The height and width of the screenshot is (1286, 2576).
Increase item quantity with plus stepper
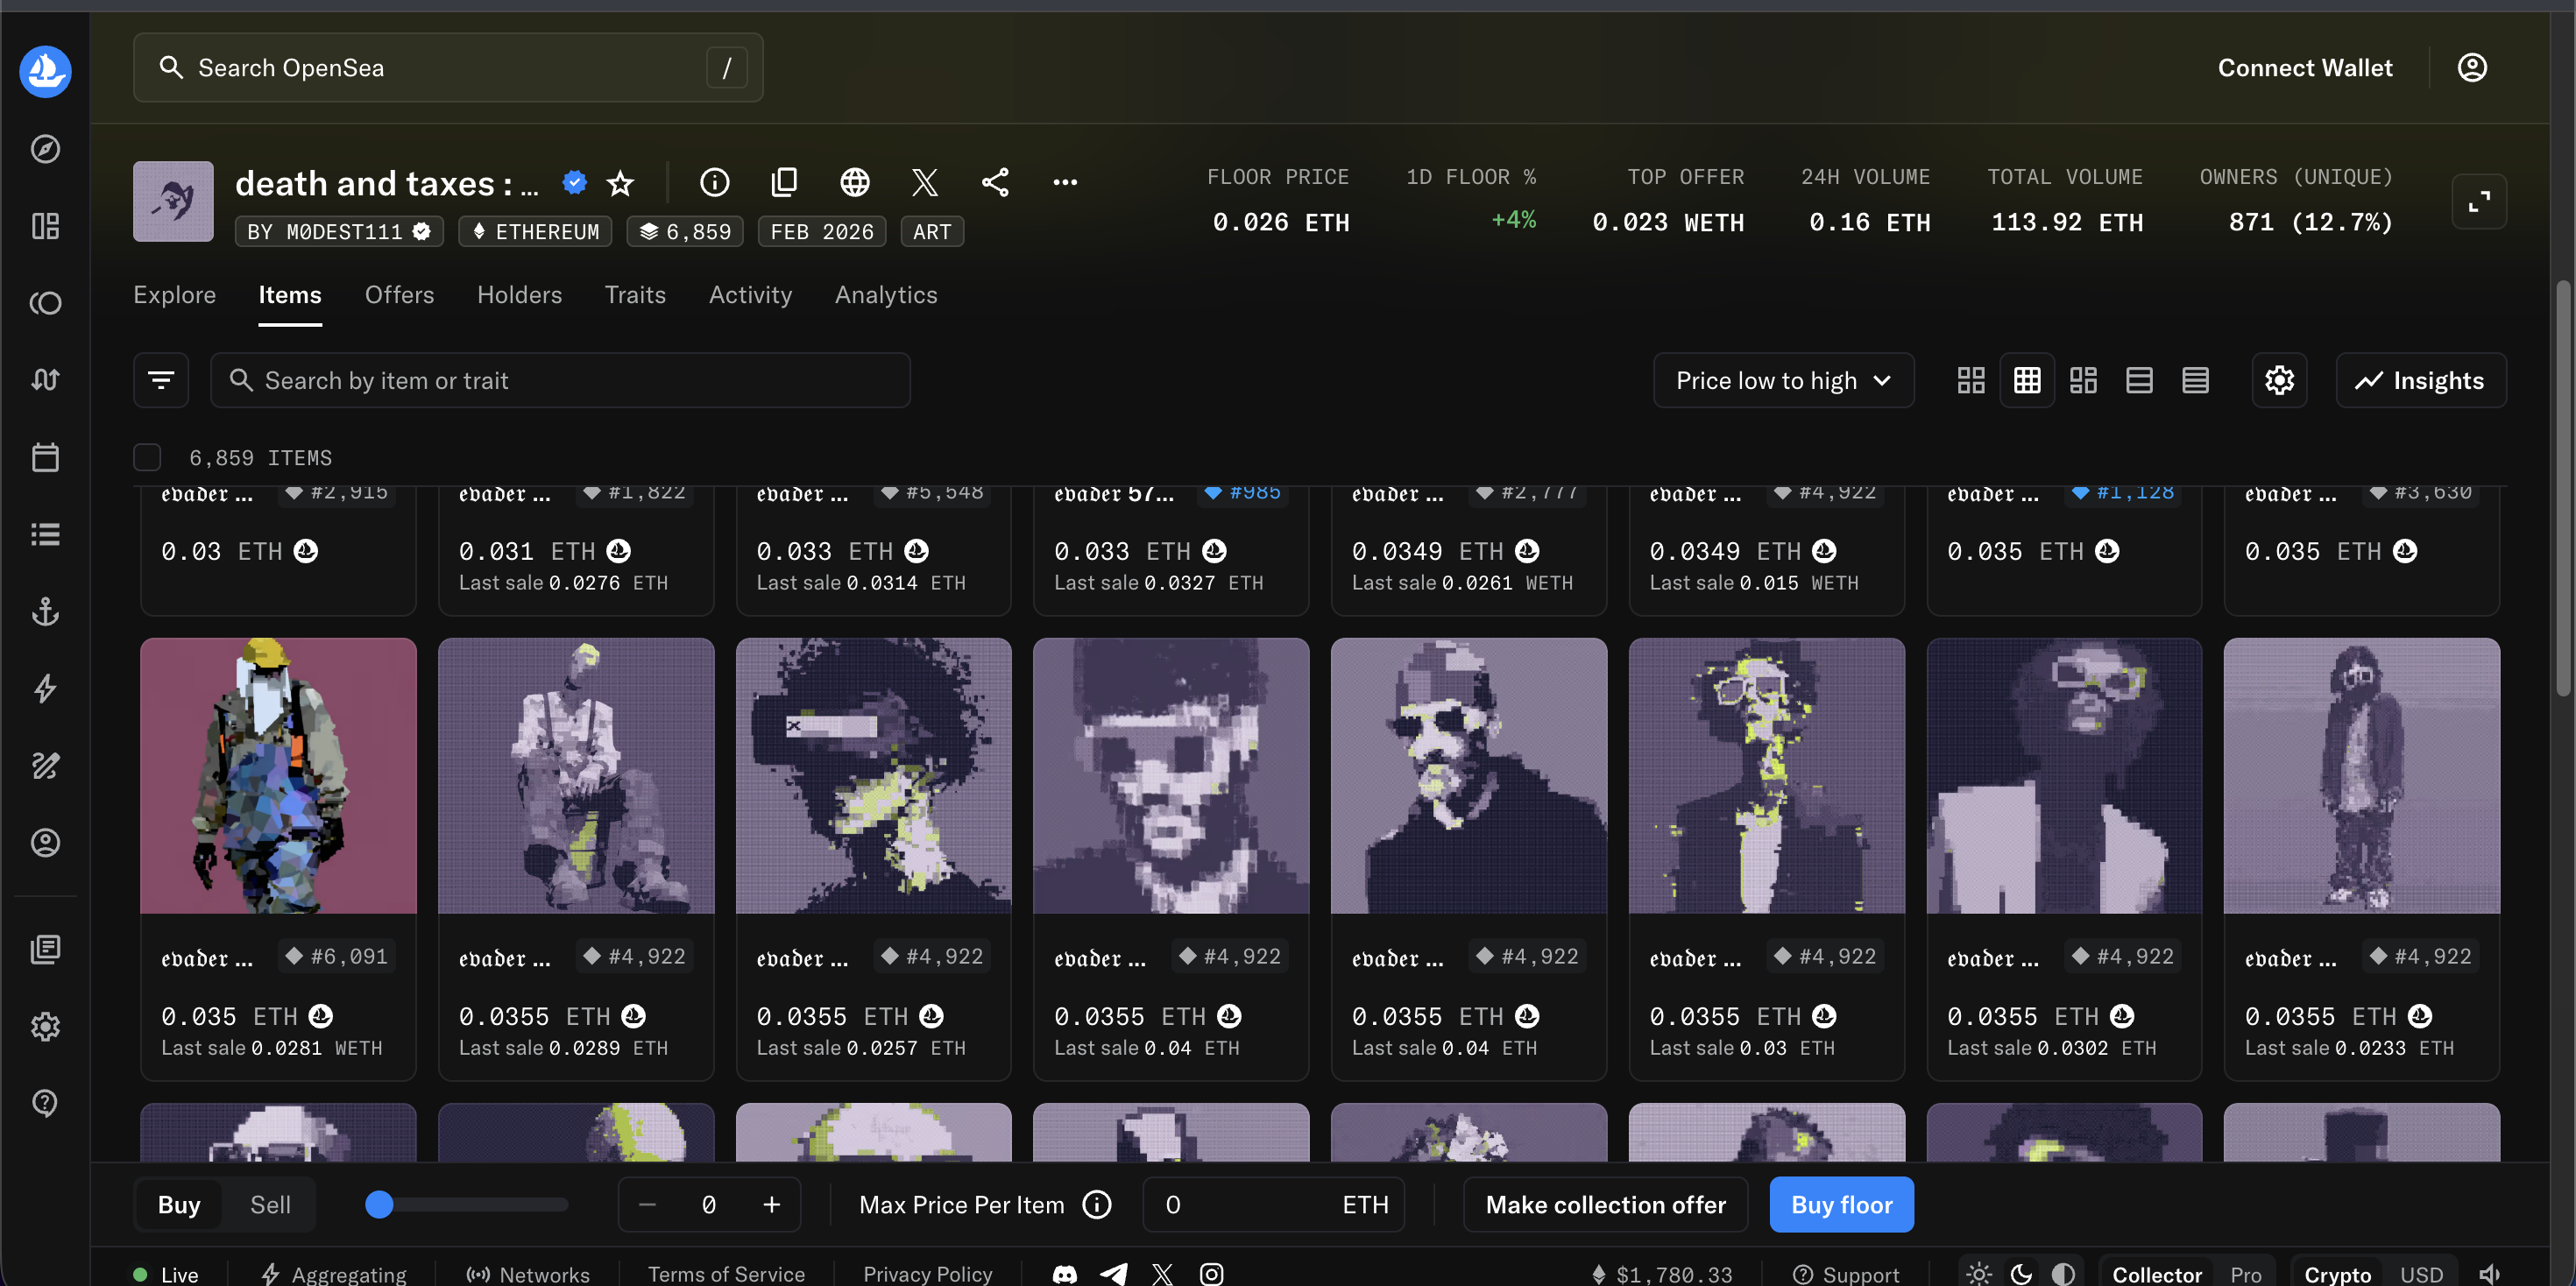771,1204
